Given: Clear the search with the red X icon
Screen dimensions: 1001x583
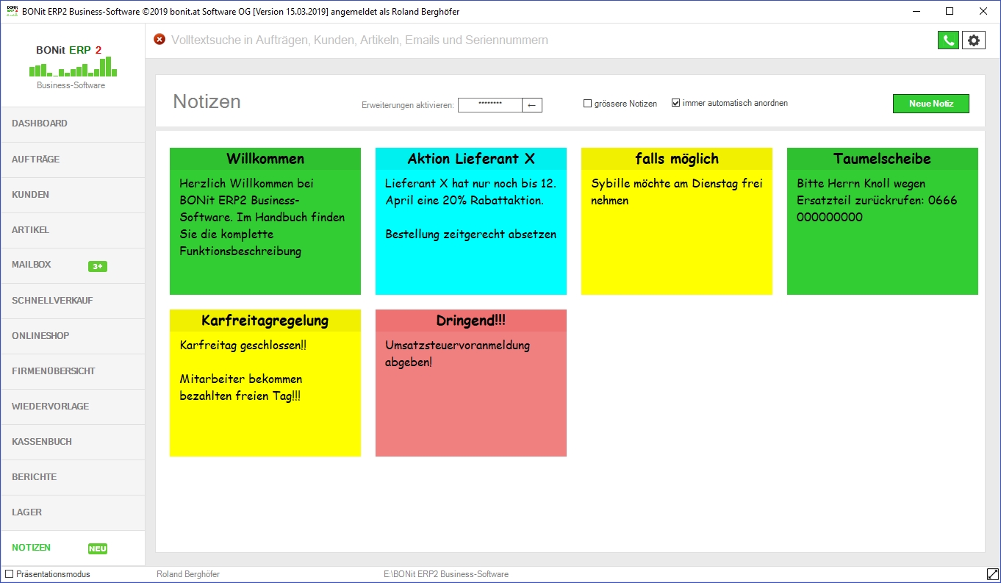Looking at the screenshot, I should (x=159, y=39).
